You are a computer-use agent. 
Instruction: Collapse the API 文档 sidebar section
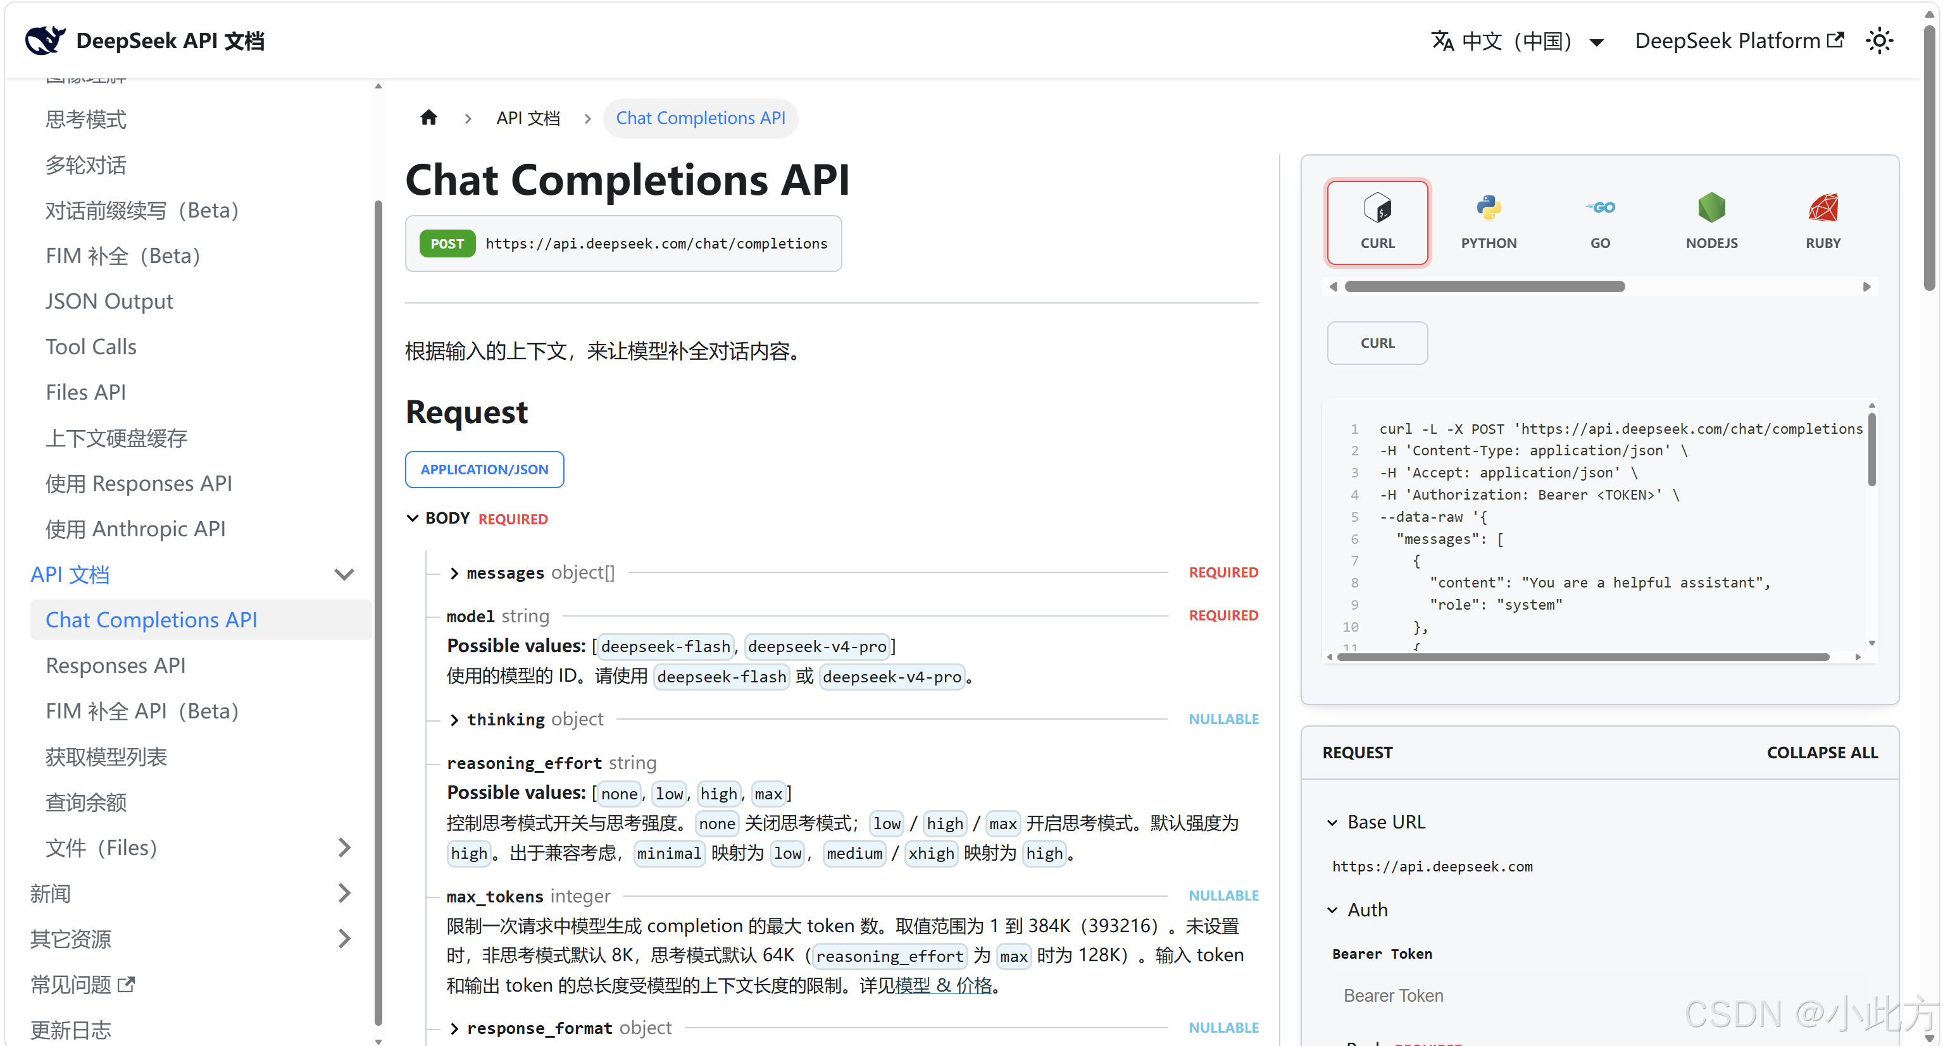click(344, 575)
